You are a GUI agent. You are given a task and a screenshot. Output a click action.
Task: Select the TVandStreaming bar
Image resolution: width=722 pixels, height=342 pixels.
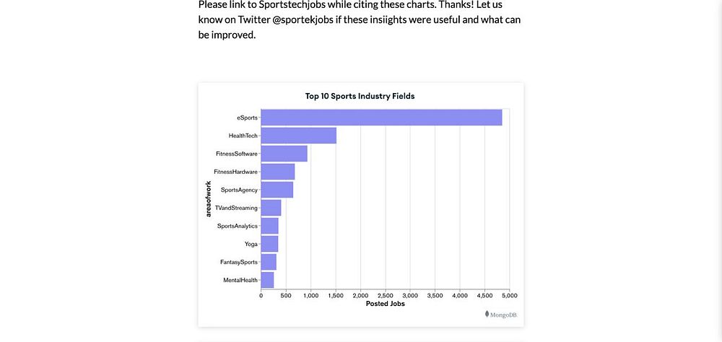(271, 208)
